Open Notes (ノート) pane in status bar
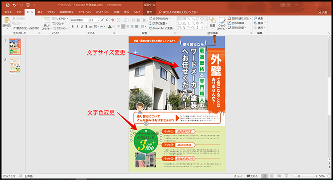This screenshot has width=333, height=180. tap(239, 176)
